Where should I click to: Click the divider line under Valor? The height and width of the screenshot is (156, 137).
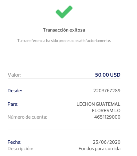point(64,78)
